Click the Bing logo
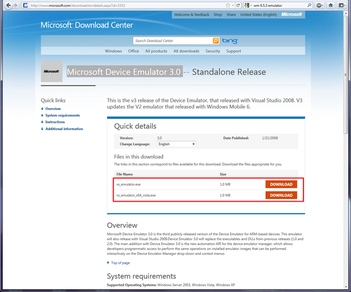This screenshot has height=292, width=351. pyautogui.click(x=230, y=41)
